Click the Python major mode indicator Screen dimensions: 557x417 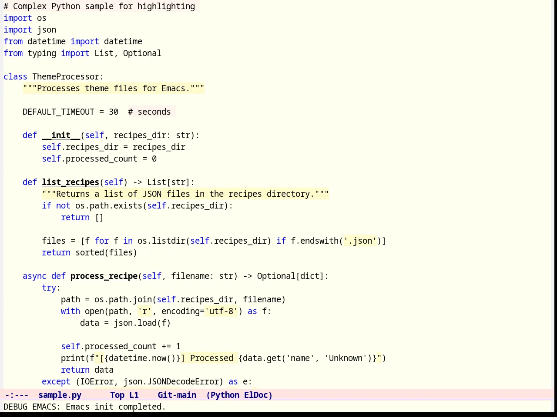click(x=223, y=395)
